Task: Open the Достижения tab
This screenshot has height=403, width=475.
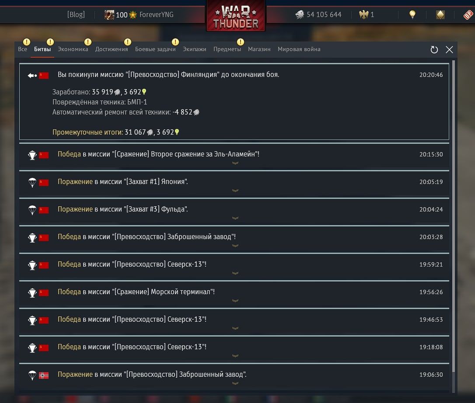Action: 112,49
